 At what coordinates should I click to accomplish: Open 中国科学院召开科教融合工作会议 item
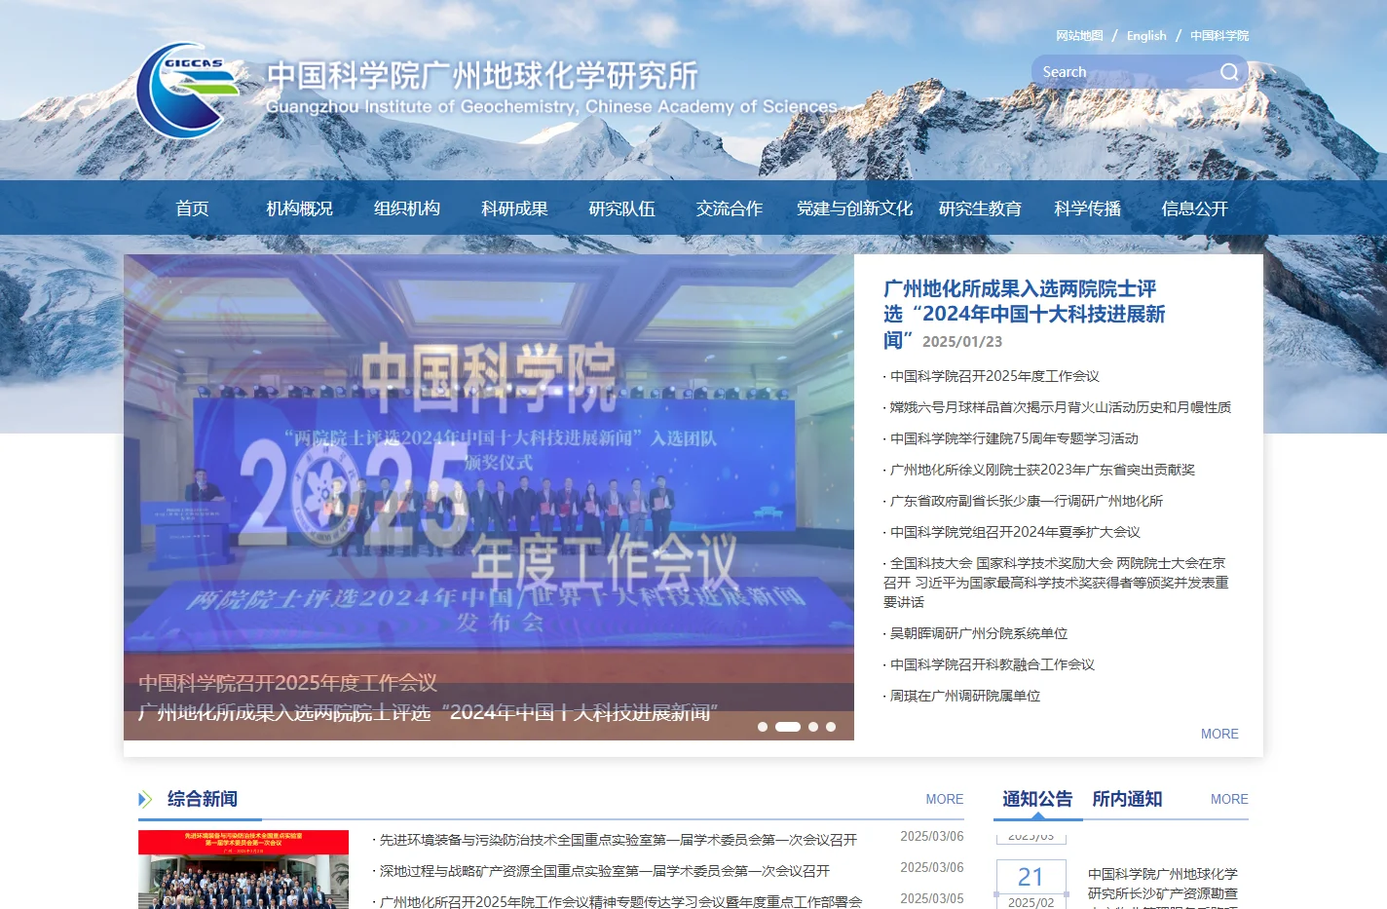[993, 664]
